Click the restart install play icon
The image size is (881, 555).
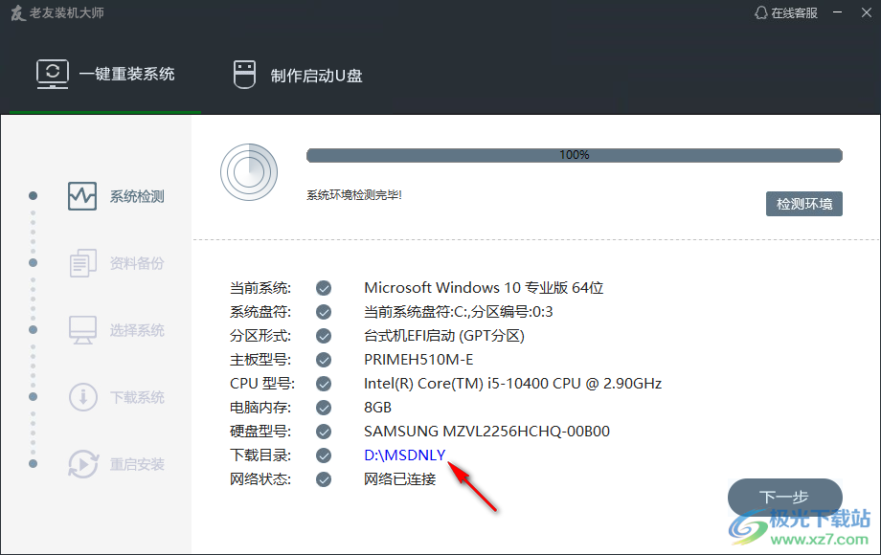83,464
